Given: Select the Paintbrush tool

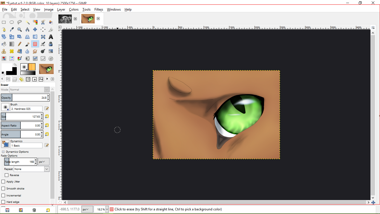Looking at the screenshot, I should (27, 44).
